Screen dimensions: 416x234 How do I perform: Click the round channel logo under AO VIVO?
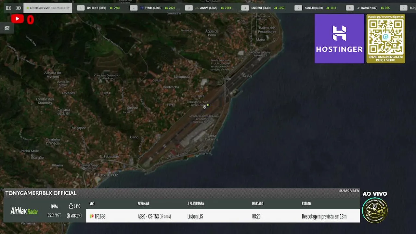[375, 210]
